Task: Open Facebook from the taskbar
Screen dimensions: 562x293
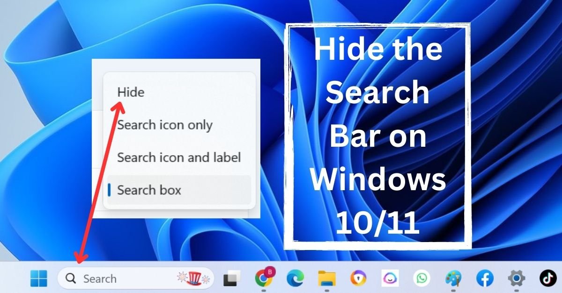Action: pos(485,279)
